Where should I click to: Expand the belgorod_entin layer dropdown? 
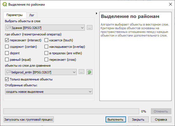[41, 72]
